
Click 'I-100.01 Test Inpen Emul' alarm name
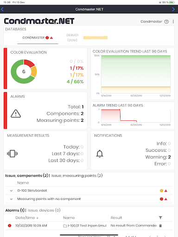tap(87, 225)
